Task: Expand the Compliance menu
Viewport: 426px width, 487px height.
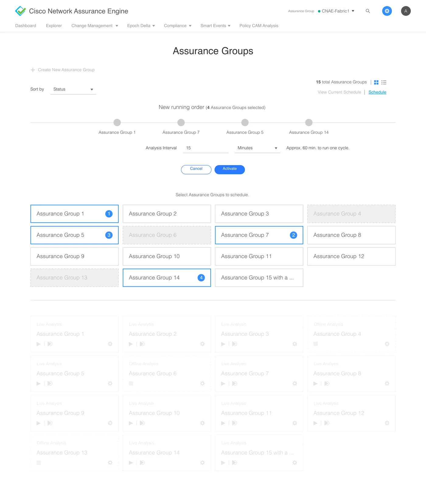Action: (x=178, y=26)
